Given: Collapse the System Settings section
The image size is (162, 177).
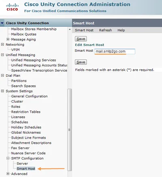Looking at the screenshot, I should tap(2, 91).
